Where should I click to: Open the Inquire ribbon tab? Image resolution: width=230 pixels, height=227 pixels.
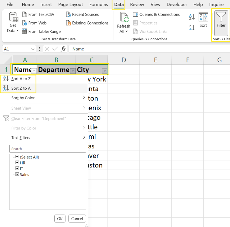216,5
